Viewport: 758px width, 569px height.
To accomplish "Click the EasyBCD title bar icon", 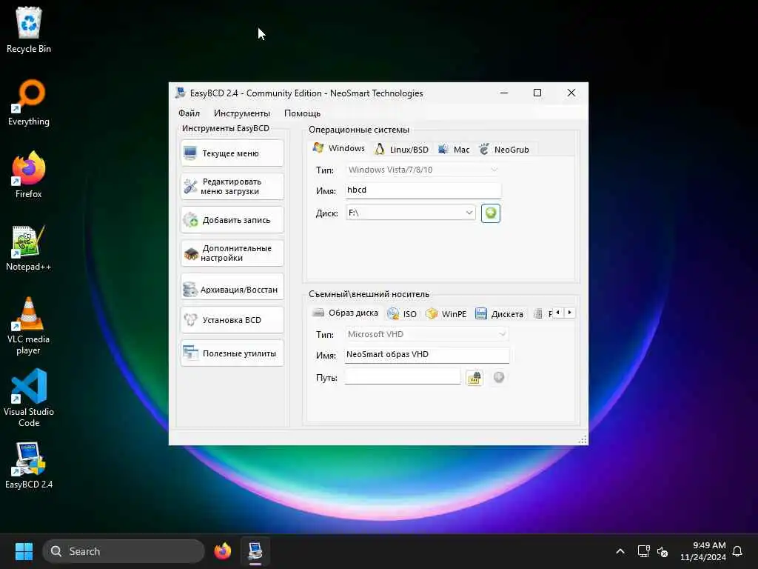I will [181, 93].
